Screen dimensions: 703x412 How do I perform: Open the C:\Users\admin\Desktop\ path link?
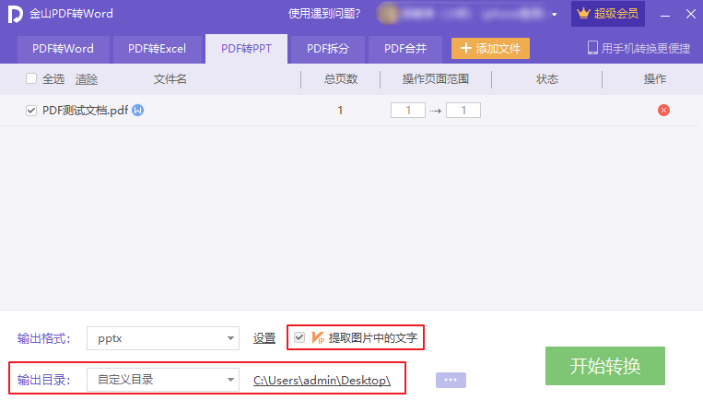coord(322,380)
